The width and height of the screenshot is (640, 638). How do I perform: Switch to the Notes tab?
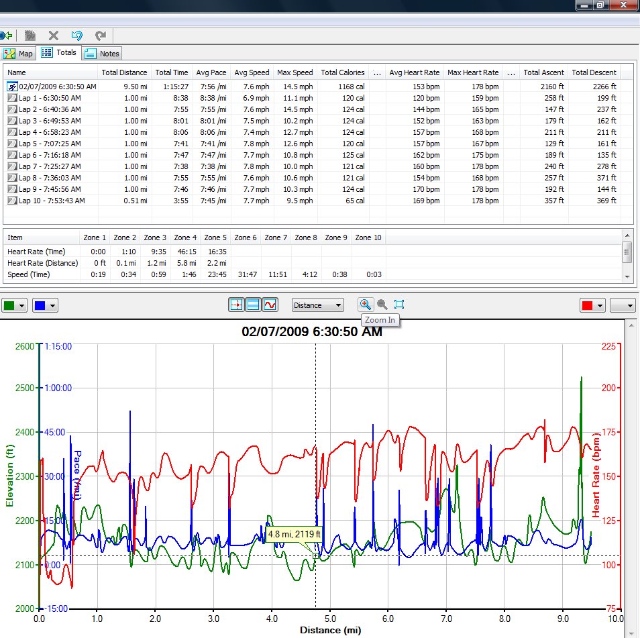102,54
